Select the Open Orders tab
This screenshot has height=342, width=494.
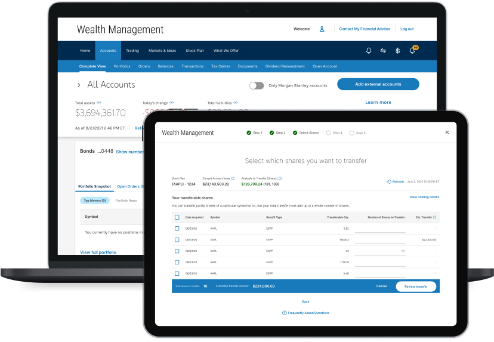coord(131,187)
